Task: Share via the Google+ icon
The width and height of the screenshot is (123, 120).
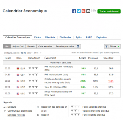Action: click(83, 11)
